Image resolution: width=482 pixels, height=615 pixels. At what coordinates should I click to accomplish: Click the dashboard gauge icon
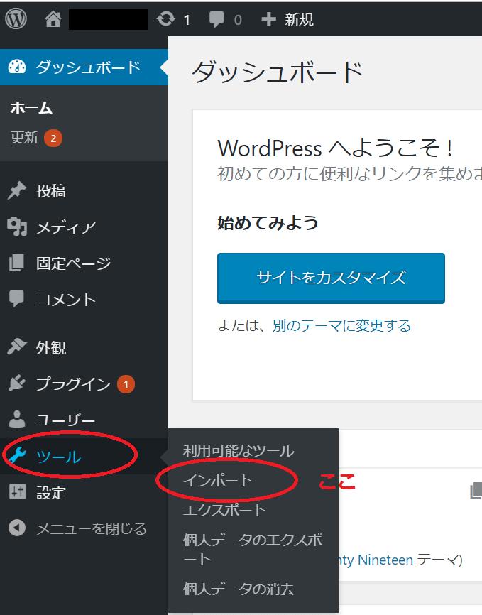pyautogui.click(x=17, y=67)
